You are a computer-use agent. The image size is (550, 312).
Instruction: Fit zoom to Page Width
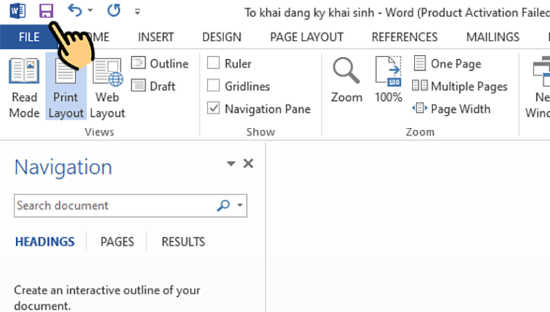tap(451, 109)
